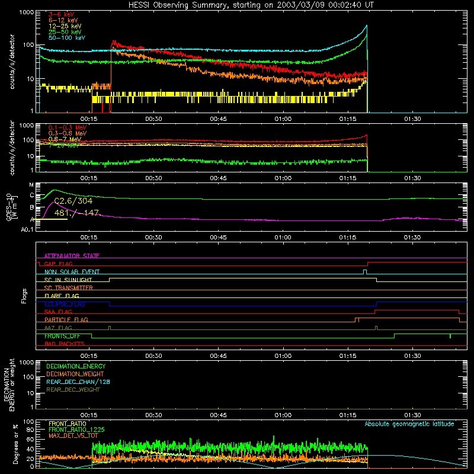The height and width of the screenshot is (474, 474).
Task: Click the 01:00 time label under GOES panel
Action: pyautogui.click(x=283, y=238)
